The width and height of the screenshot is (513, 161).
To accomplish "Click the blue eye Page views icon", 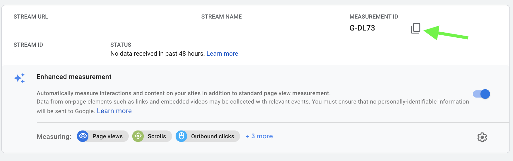I will pos(83,136).
